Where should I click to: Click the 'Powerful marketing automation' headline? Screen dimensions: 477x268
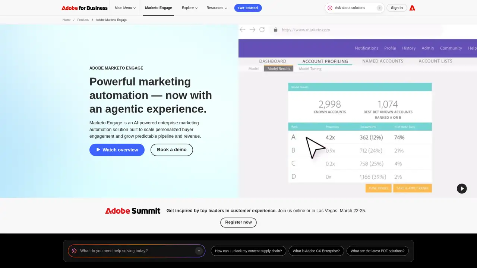point(151,95)
